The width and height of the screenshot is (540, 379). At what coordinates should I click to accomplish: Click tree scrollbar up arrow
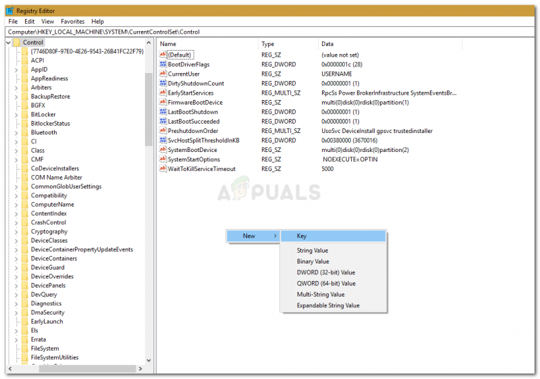148,43
